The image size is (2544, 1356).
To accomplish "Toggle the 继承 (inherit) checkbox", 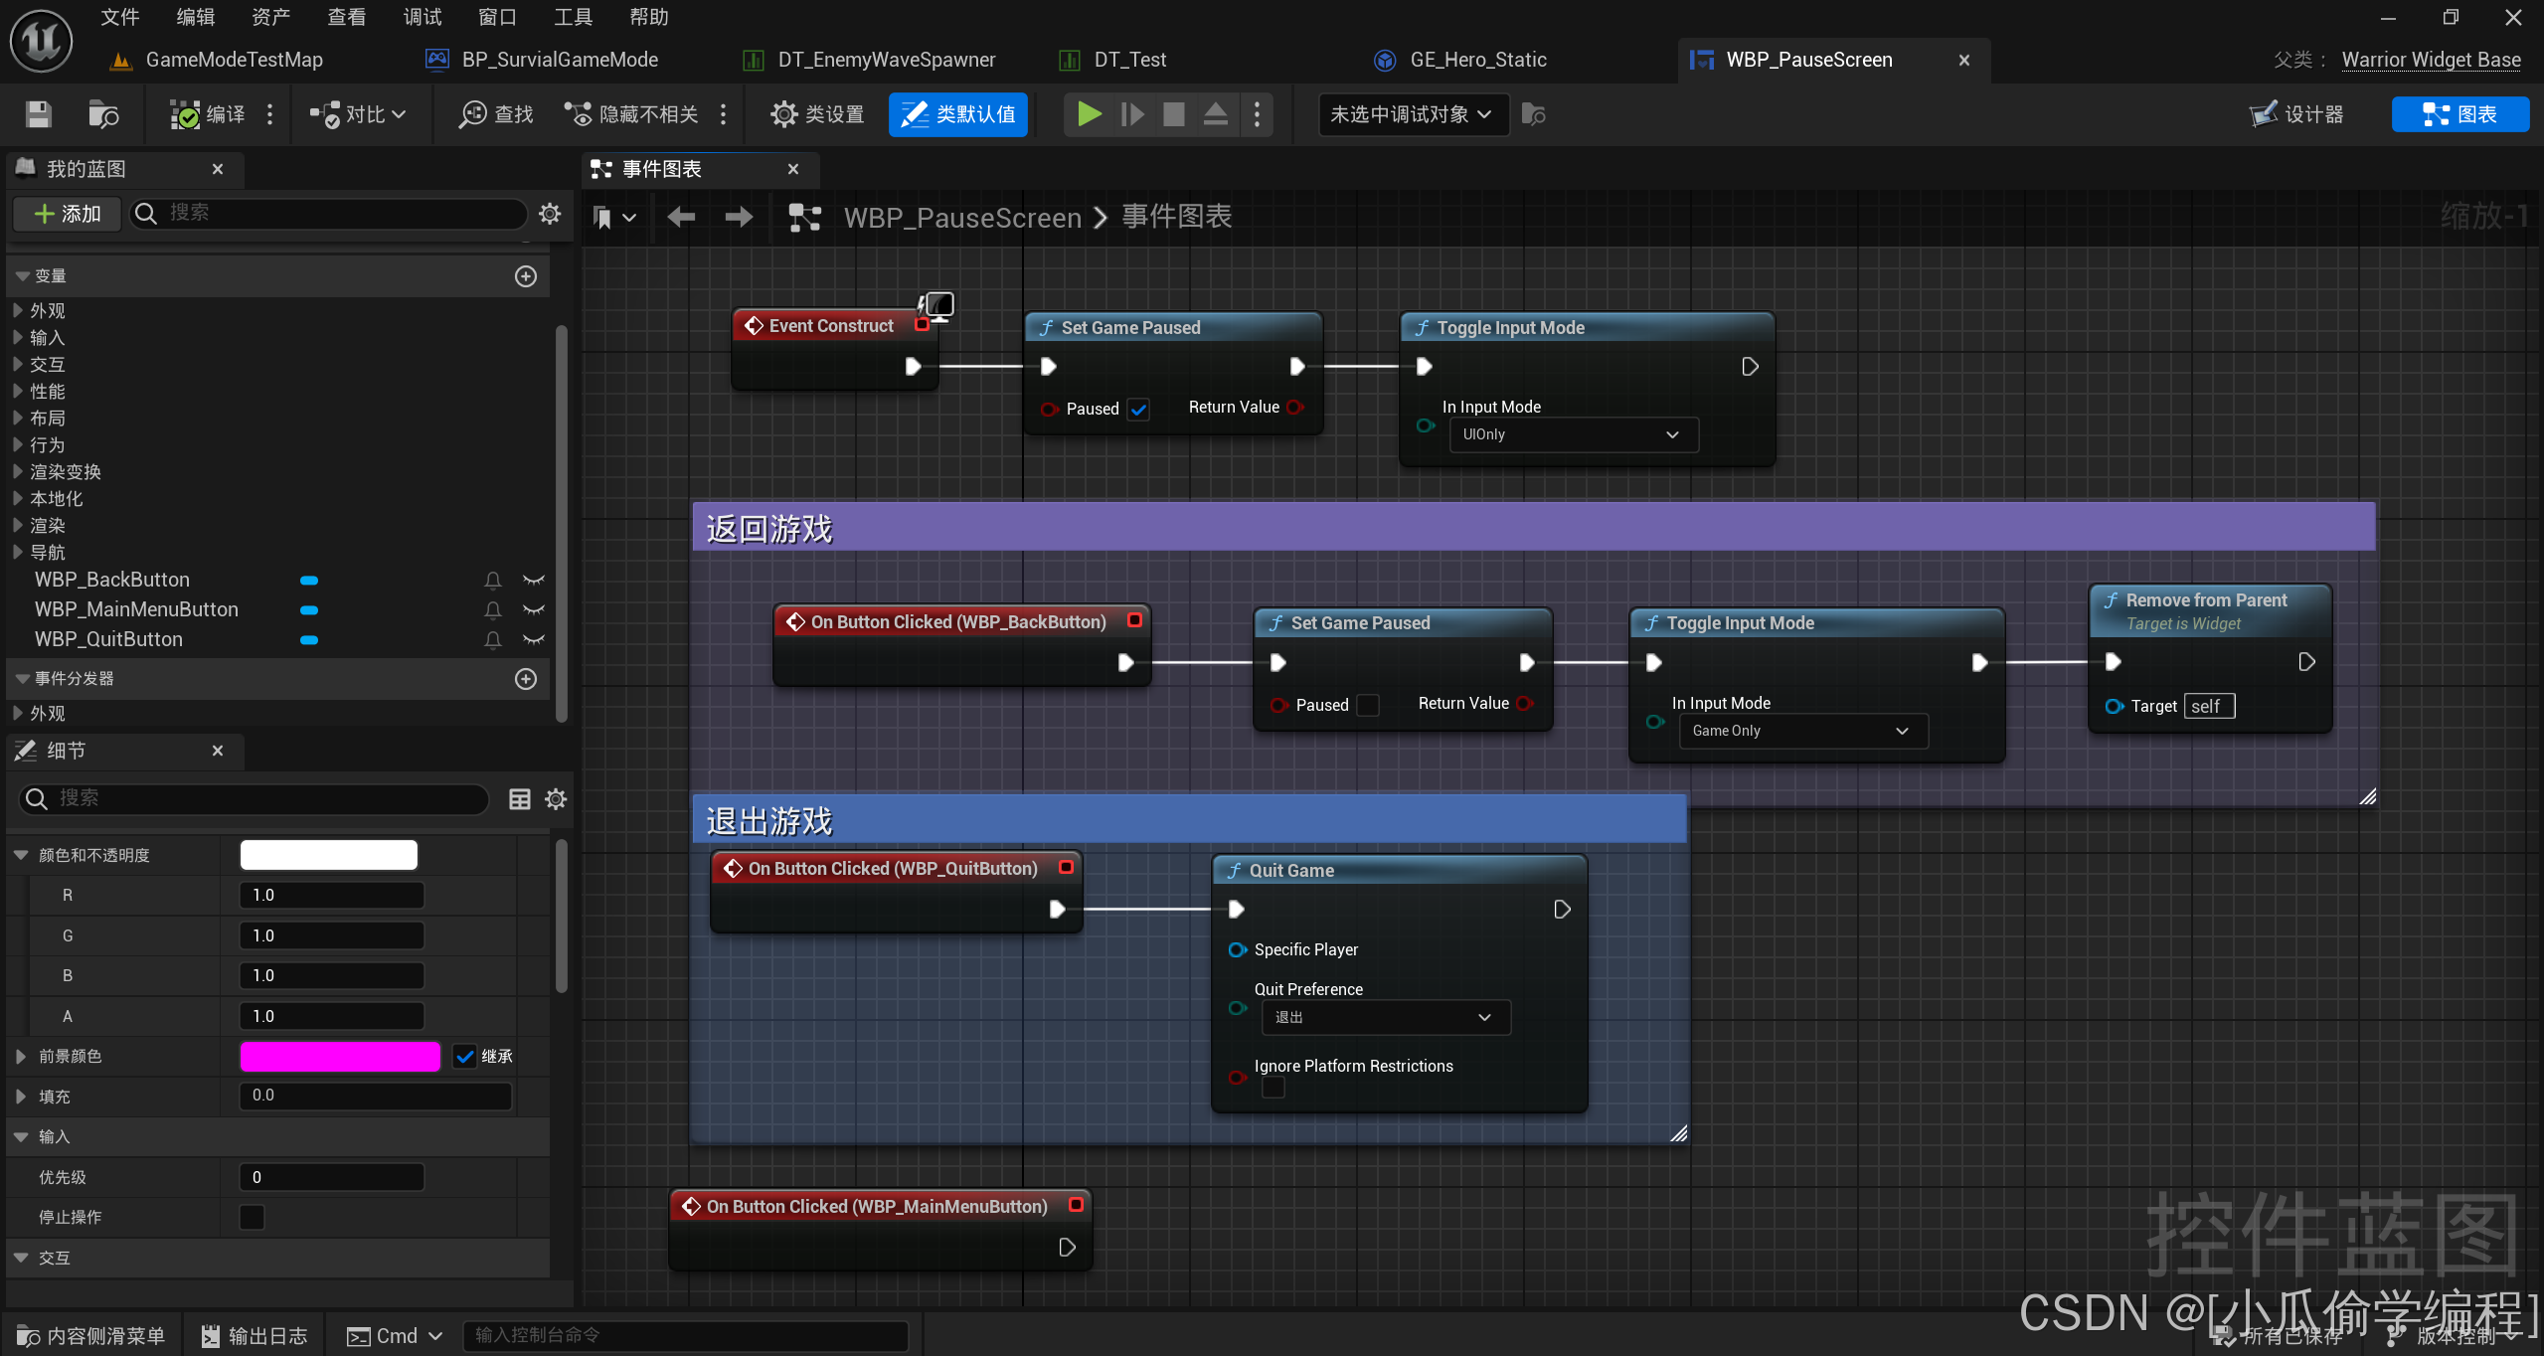I will [464, 1056].
